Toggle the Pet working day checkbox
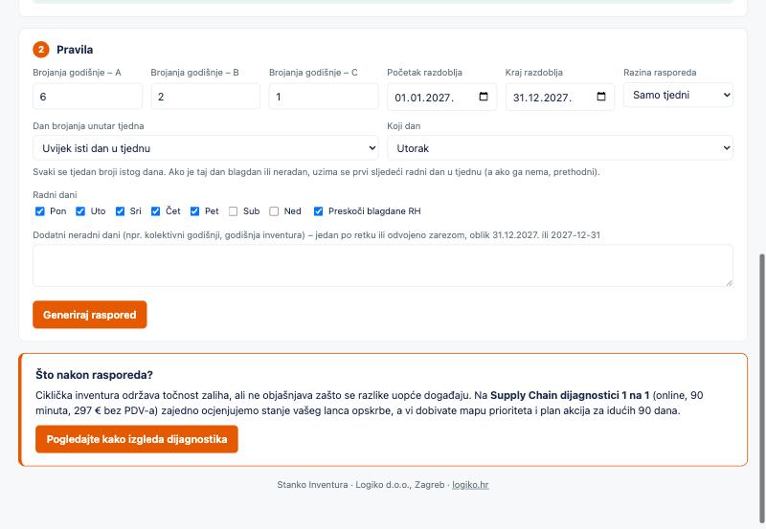766x529 pixels. tap(195, 211)
